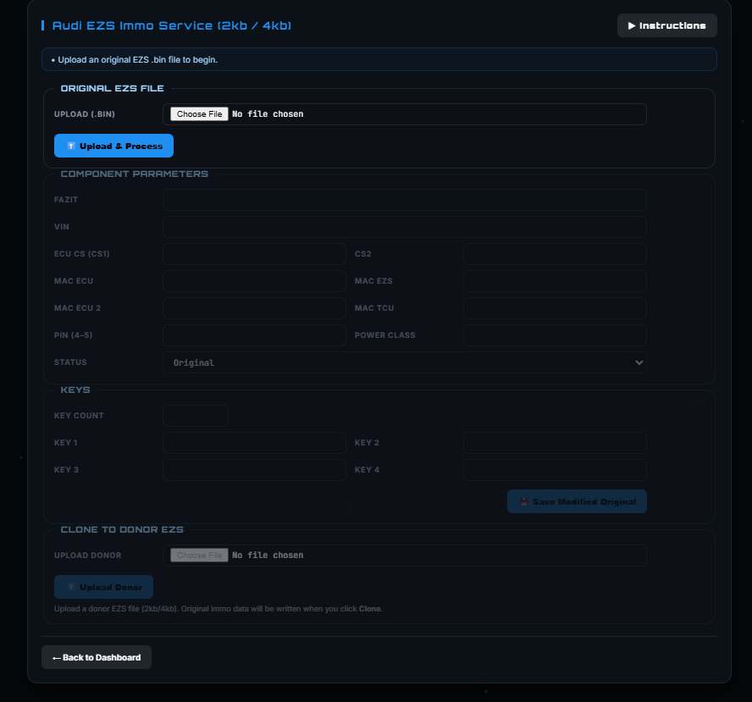Click into the FAZIT input field
This screenshot has height=702, width=752.
point(404,200)
